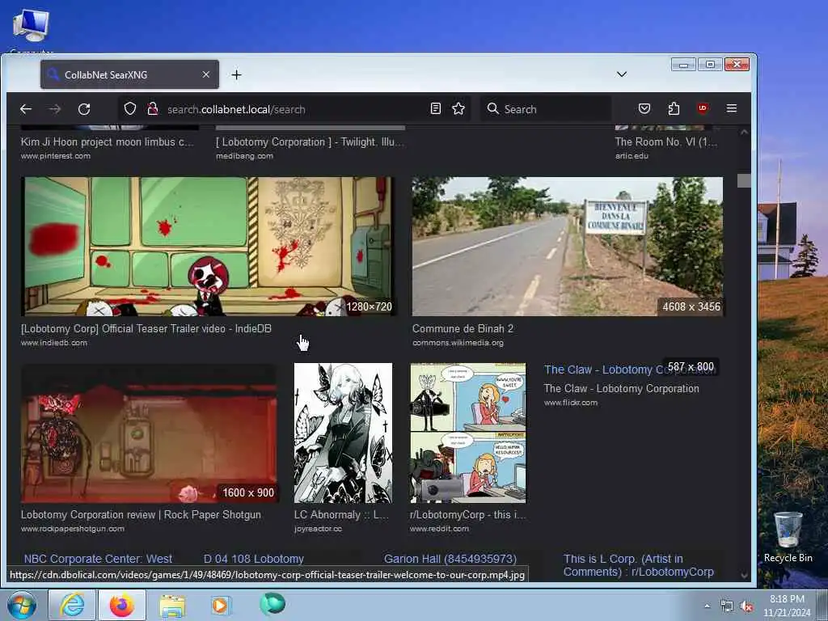
Task: List all tabs dropdown arrow
Action: 622,74
